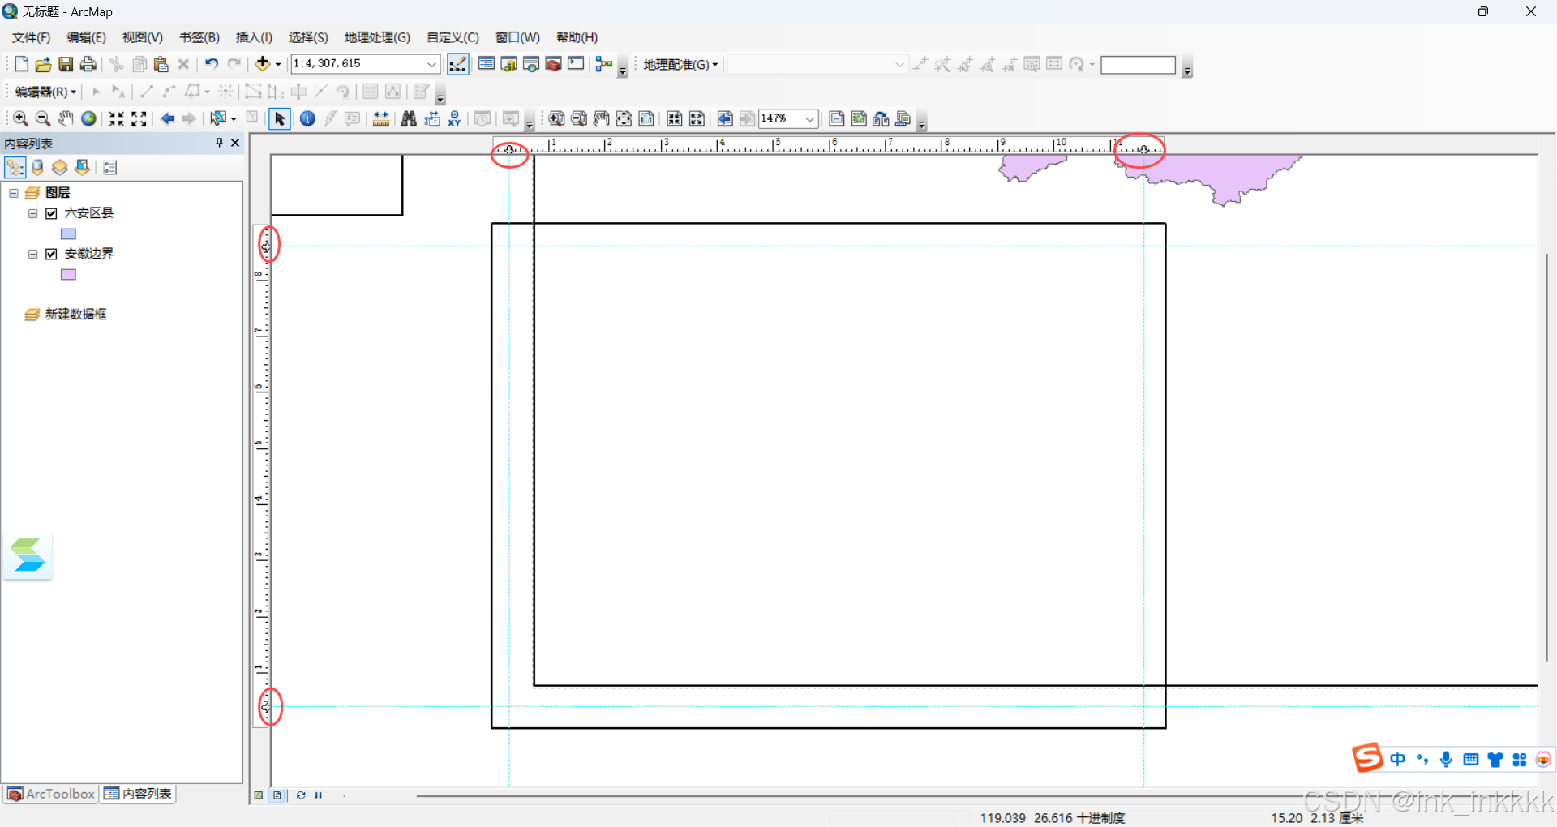Collapse the 安徽边界 layer legend
The height and width of the screenshot is (827, 1557).
coord(33,254)
